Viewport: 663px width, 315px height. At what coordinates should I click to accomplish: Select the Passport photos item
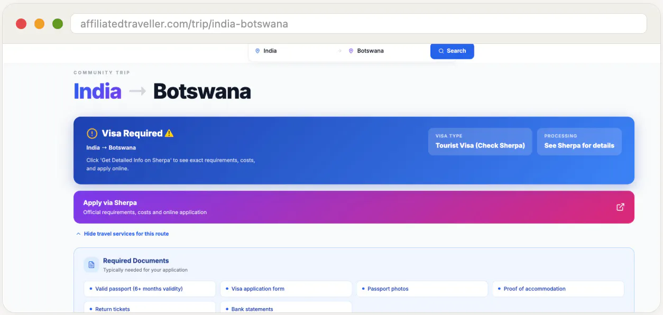[x=422, y=289]
